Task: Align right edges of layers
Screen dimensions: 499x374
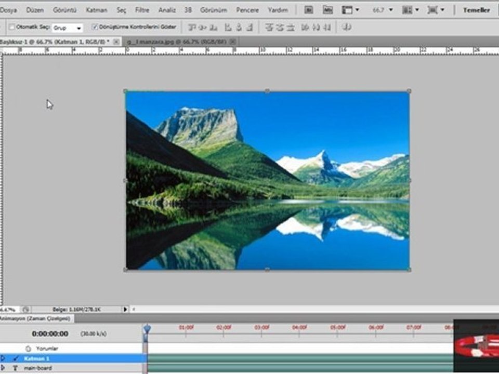Action: point(249,28)
